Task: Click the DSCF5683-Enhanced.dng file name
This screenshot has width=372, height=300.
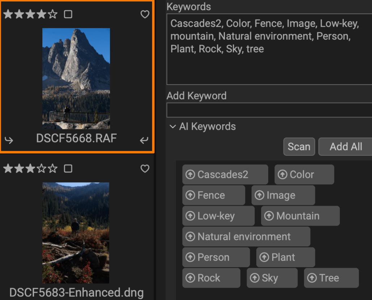Action: point(76,293)
